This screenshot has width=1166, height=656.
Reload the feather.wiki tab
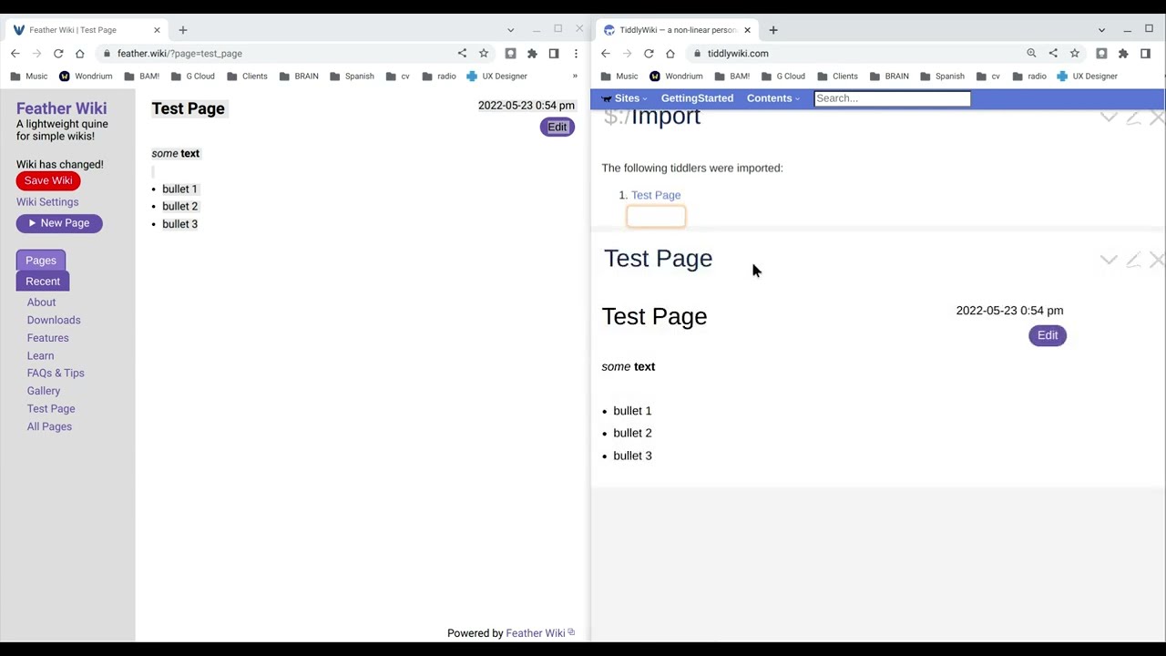point(58,54)
